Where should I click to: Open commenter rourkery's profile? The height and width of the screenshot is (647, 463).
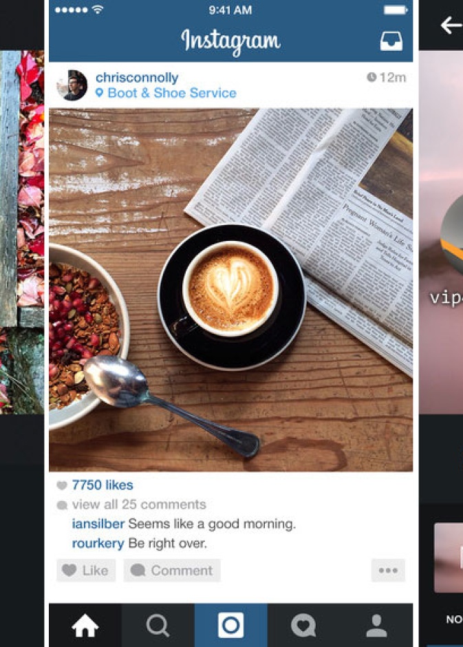pos(98,543)
